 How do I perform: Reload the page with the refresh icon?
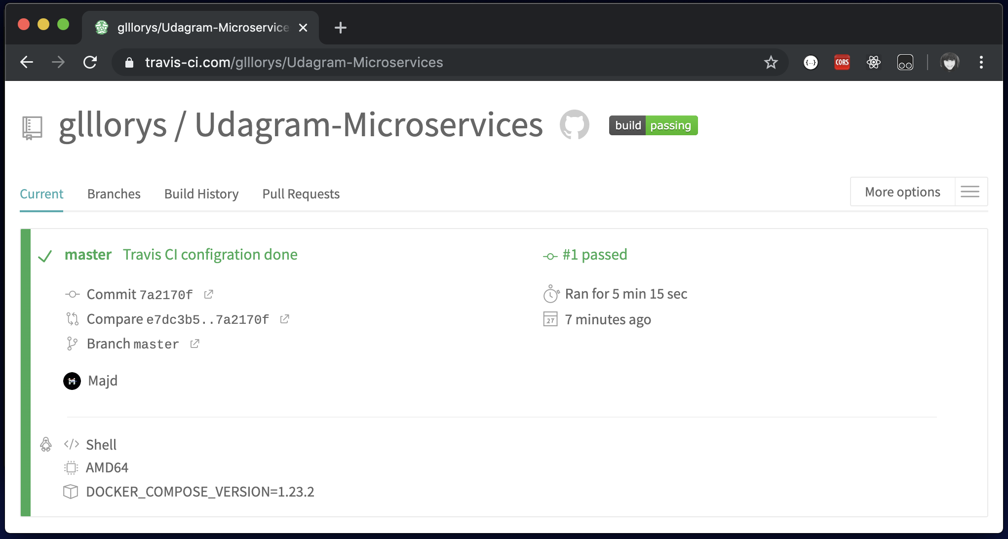pos(90,63)
